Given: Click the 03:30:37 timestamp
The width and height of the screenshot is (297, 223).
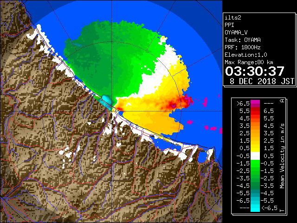Looking at the screenshot, I should coord(255,71).
